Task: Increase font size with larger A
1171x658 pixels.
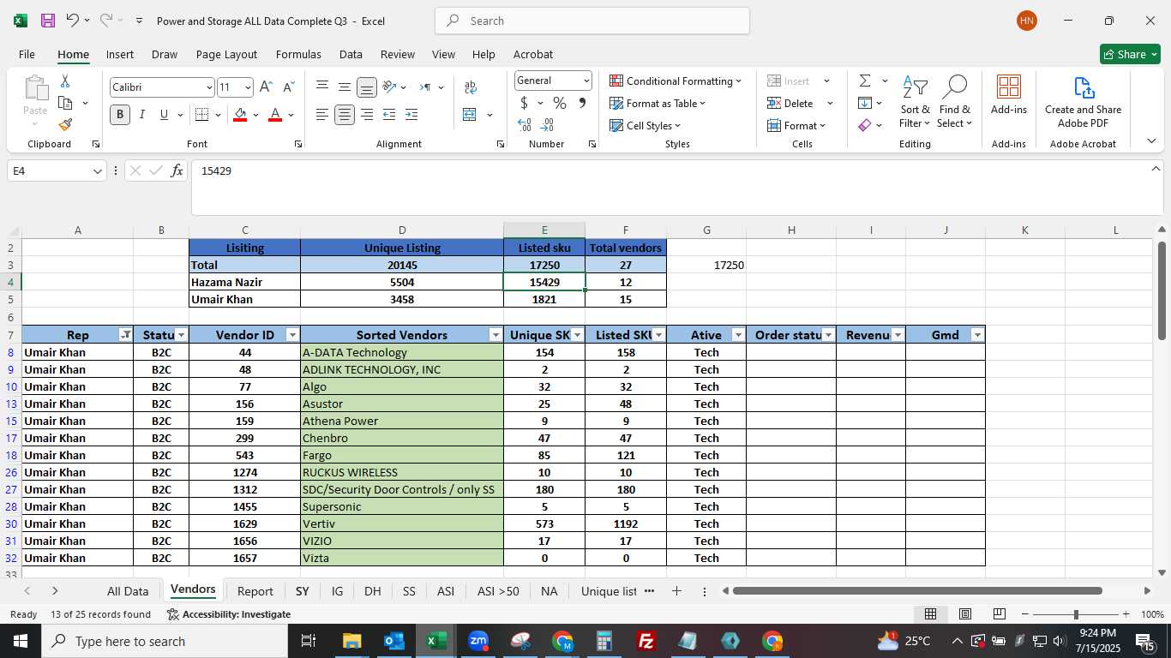Action: click(x=266, y=87)
